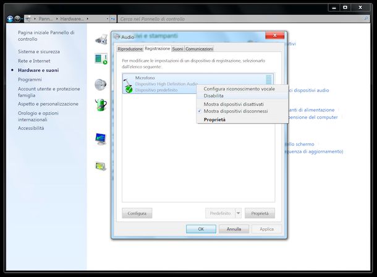Click the schermo link in Control Panel
The width and height of the screenshot is (377, 277).
[300, 144]
